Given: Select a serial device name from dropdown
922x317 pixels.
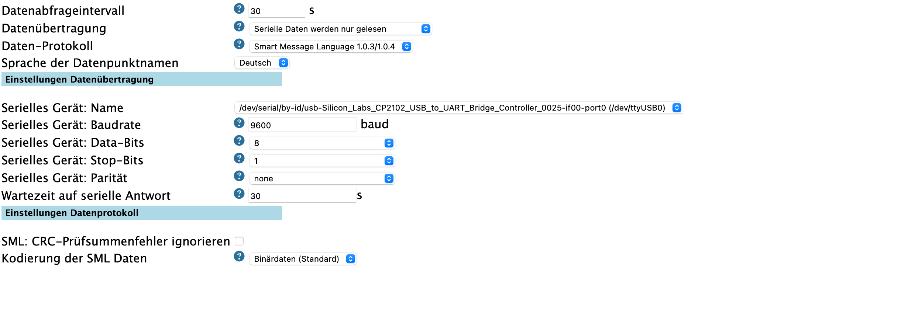Looking at the screenshot, I should click(x=458, y=108).
